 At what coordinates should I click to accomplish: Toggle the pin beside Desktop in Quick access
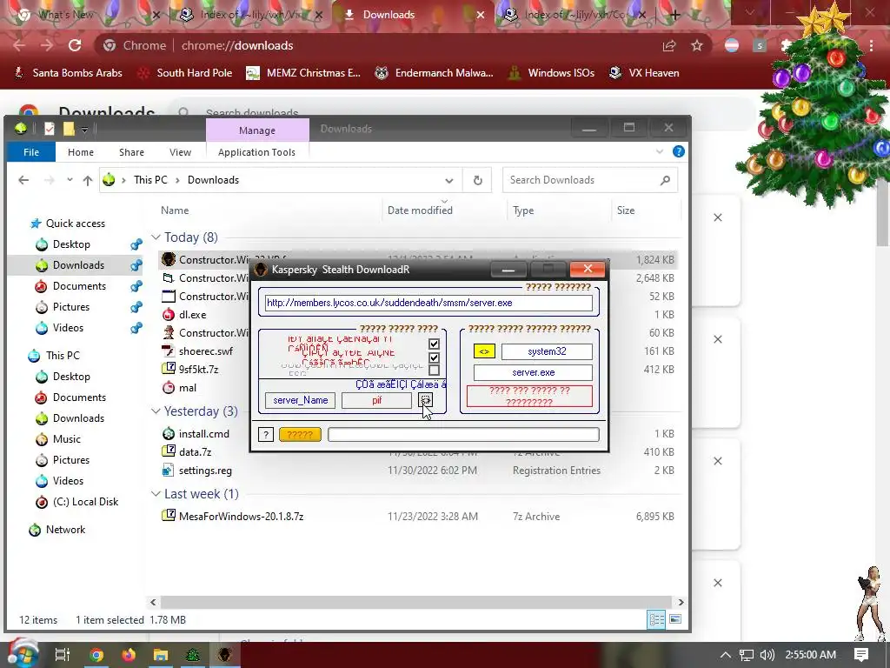click(x=136, y=244)
